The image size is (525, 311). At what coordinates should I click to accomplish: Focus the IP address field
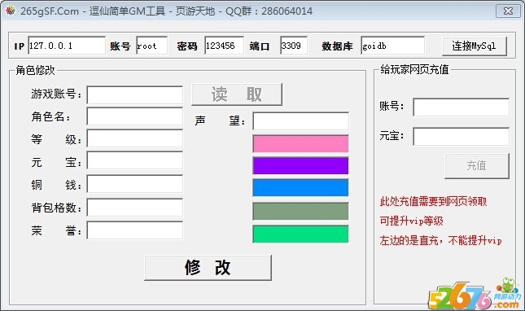pos(67,46)
